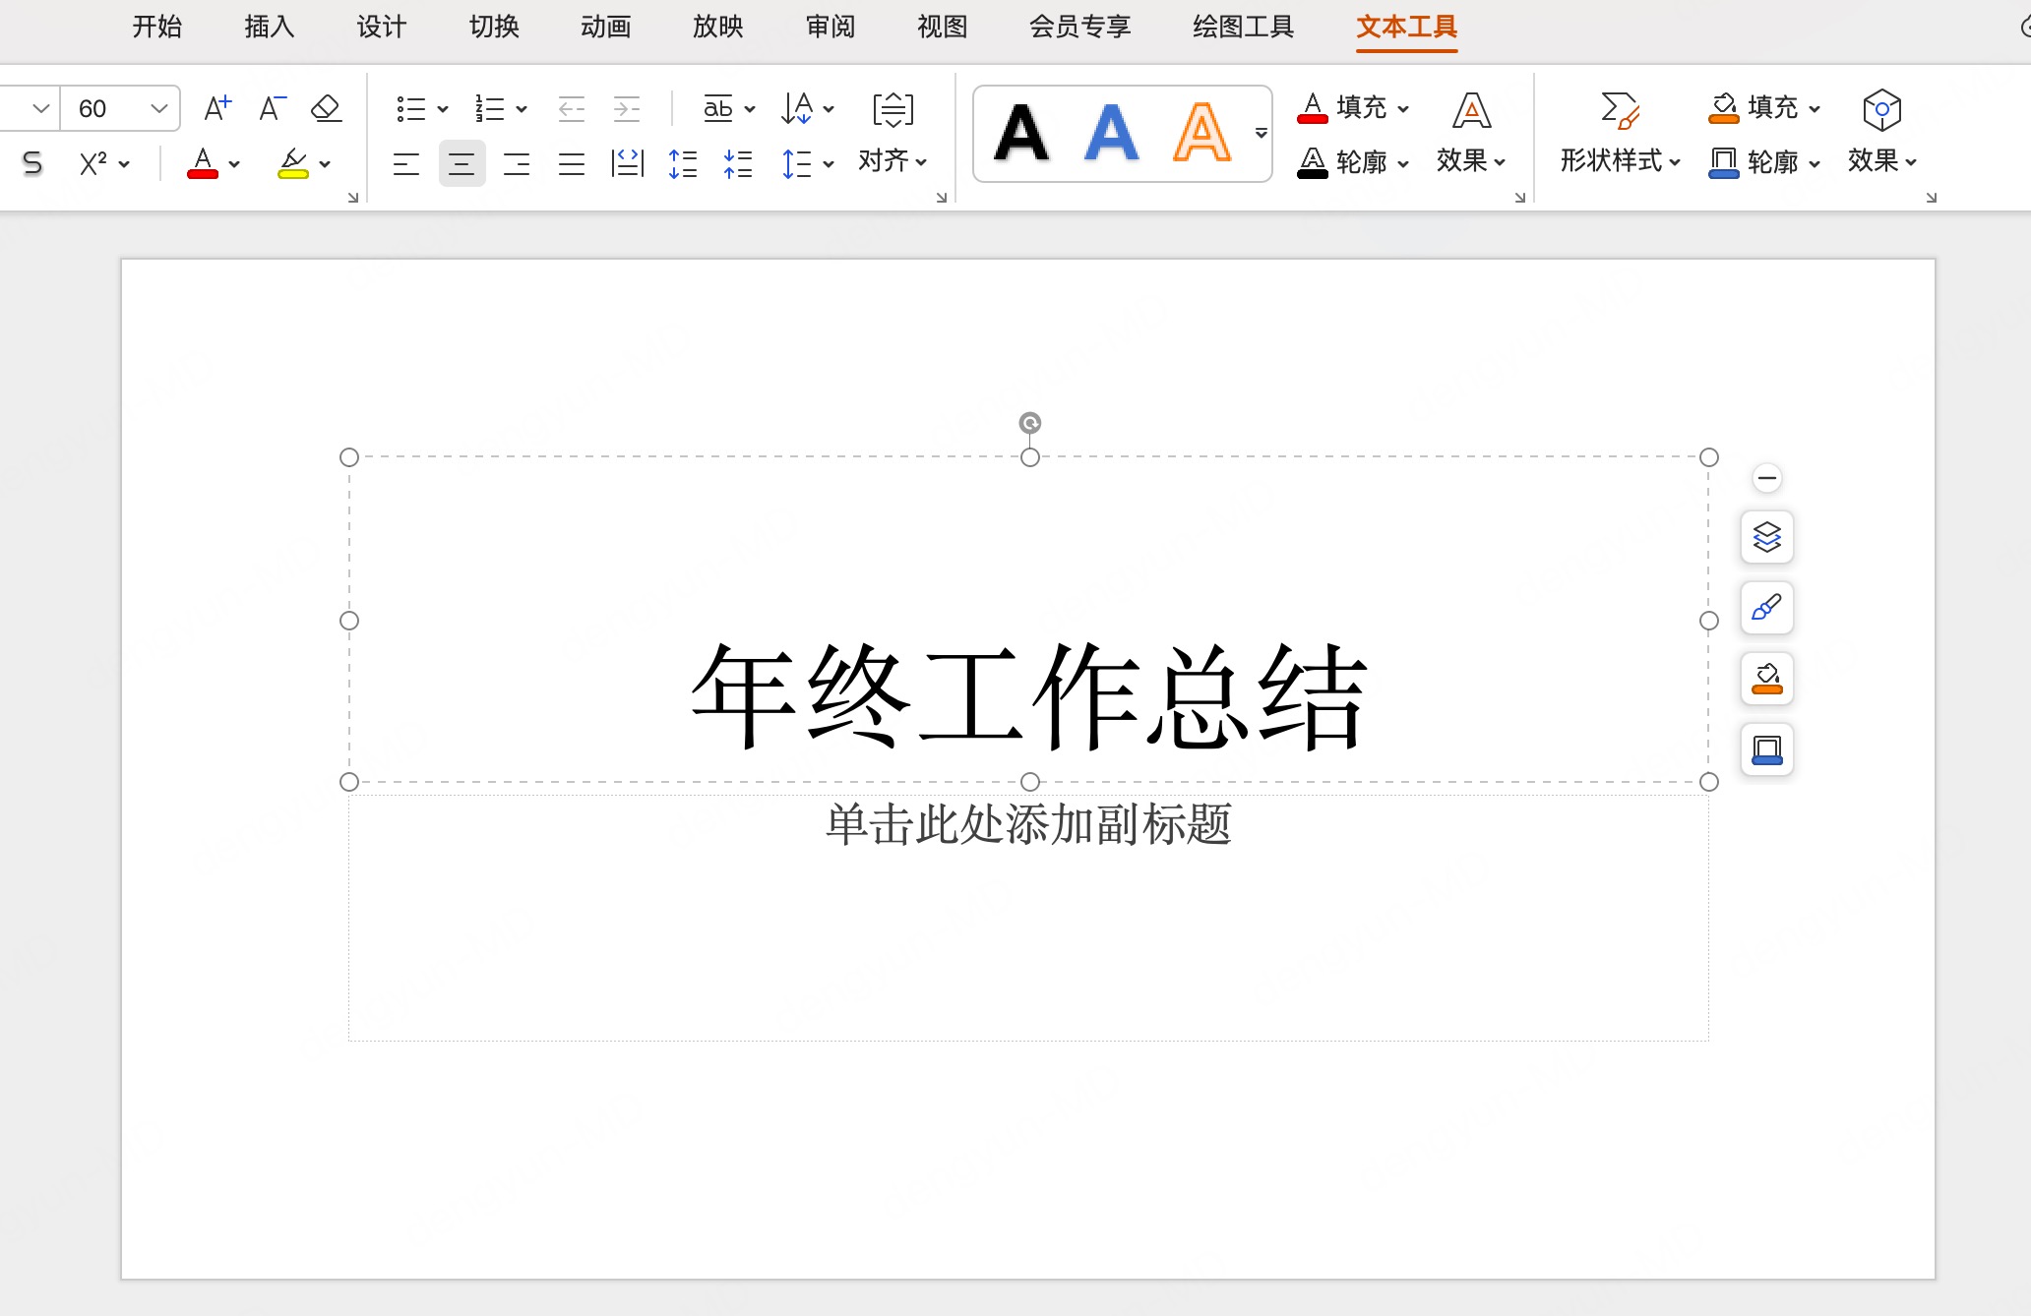This screenshot has height=1316, width=2031.
Task: Open the 对齐 text alignment menu
Action: click(892, 160)
